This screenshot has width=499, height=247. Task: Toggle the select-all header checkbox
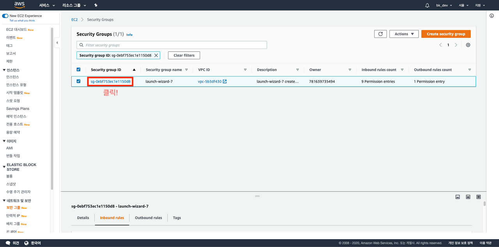[78, 69]
